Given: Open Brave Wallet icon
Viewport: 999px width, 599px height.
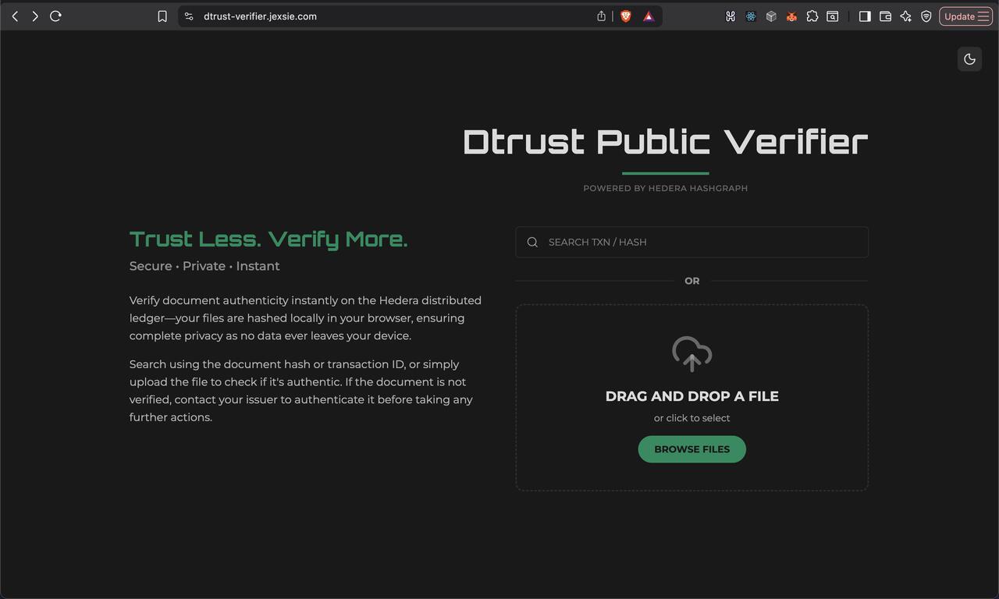Looking at the screenshot, I should tap(885, 16).
